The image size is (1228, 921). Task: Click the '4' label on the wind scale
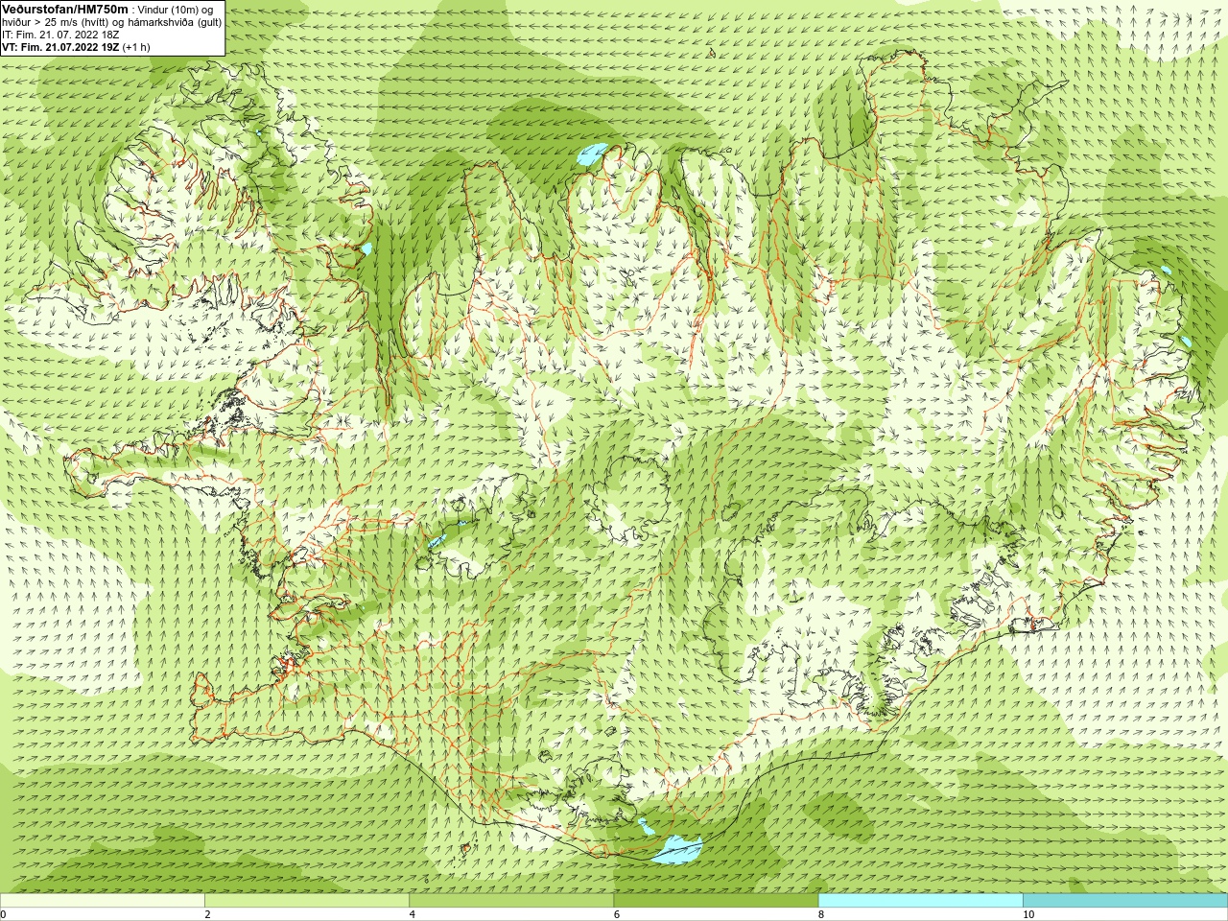coord(412,914)
